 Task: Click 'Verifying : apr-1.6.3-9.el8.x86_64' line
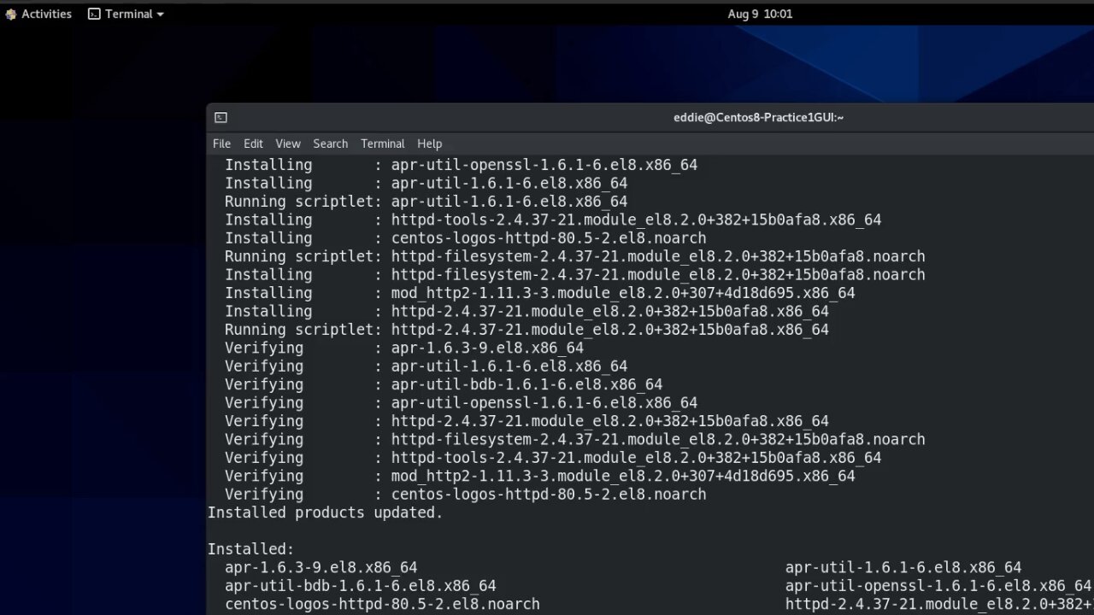[x=404, y=348]
